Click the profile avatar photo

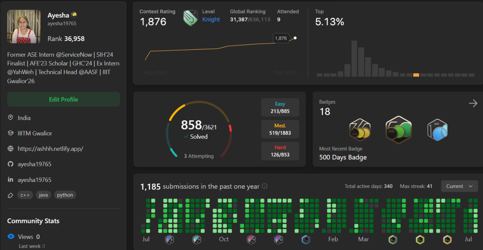point(24,26)
